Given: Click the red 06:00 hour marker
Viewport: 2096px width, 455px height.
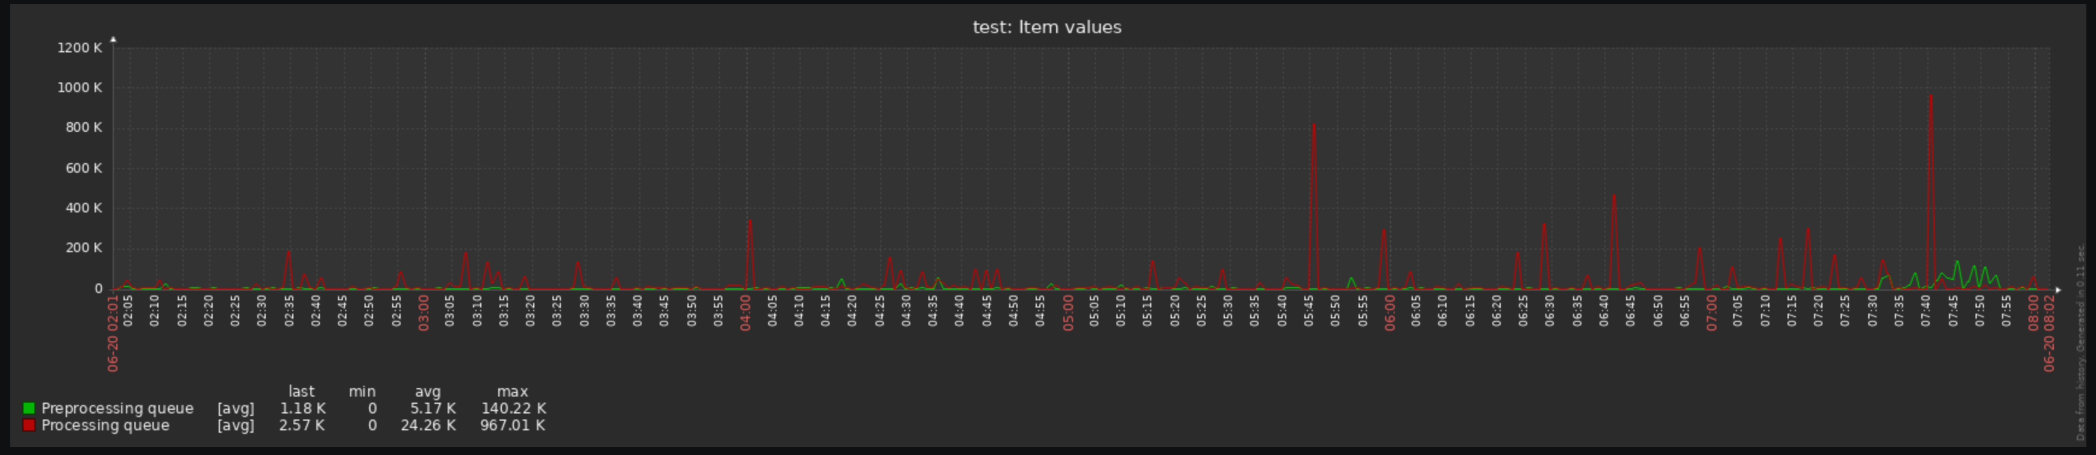Looking at the screenshot, I should click(1390, 313).
